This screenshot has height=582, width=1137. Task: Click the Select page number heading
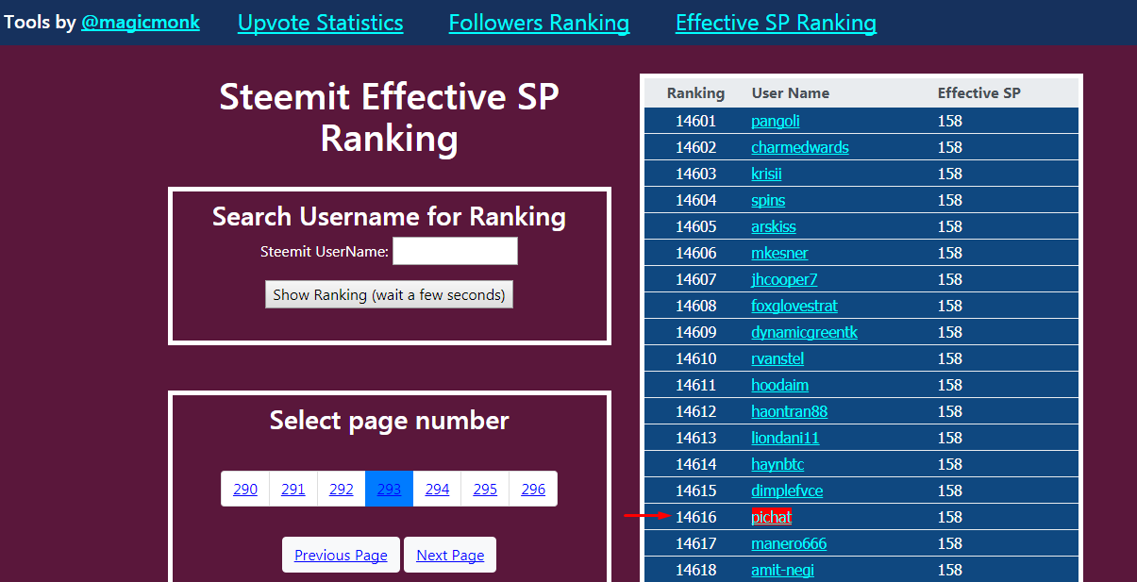(390, 421)
